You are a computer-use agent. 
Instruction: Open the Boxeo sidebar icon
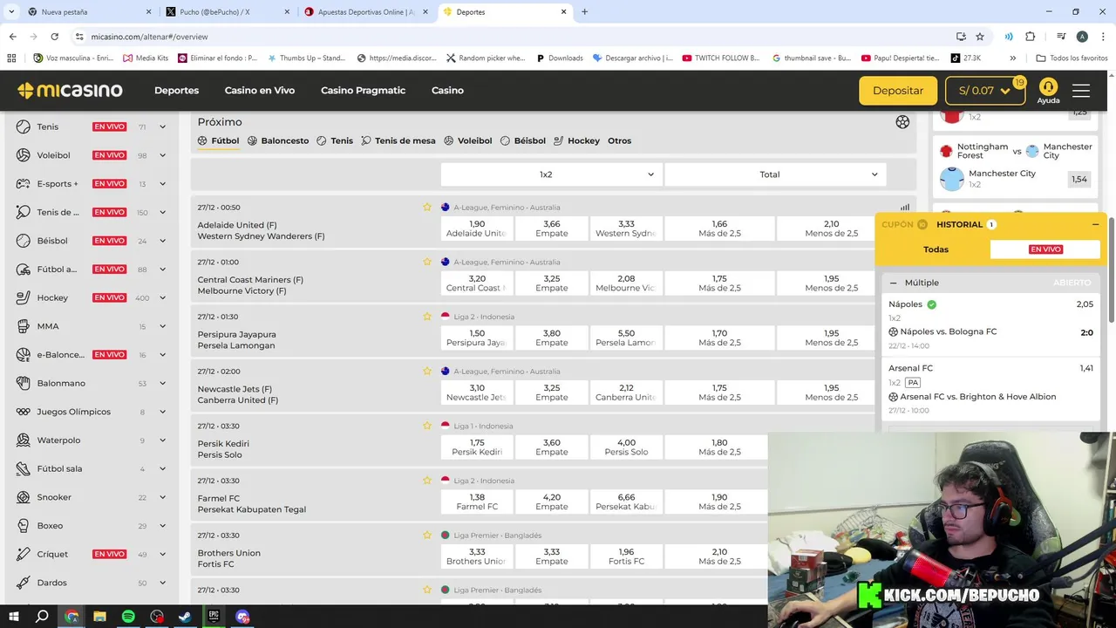[24, 526]
